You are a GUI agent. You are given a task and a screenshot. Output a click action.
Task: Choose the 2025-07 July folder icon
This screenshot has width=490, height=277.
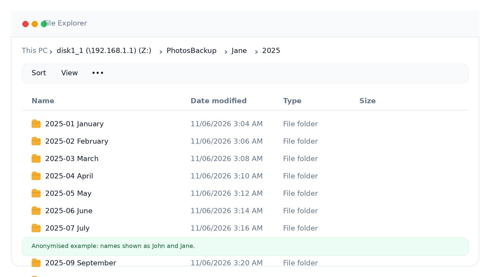(x=36, y=228)
